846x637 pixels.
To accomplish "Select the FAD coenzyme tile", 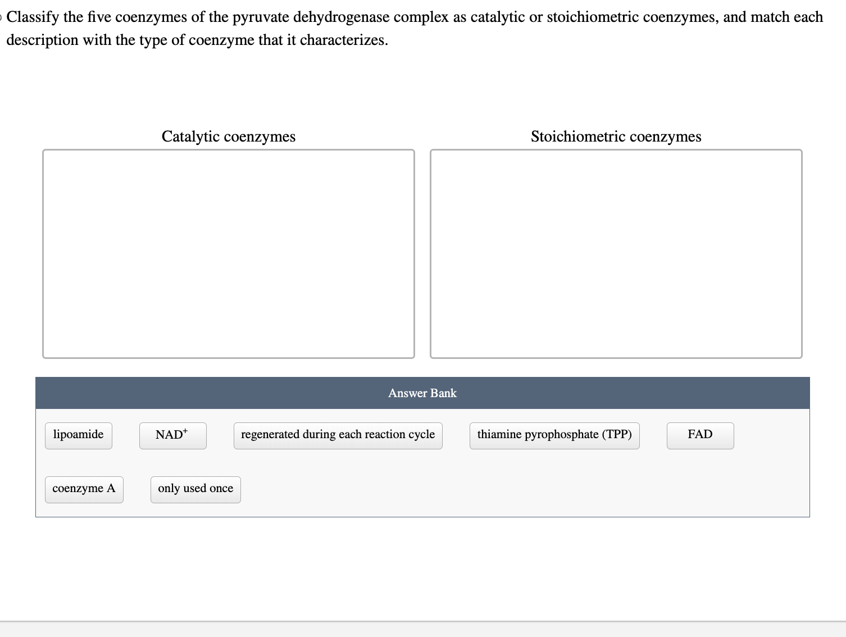I will coord(700,435).
